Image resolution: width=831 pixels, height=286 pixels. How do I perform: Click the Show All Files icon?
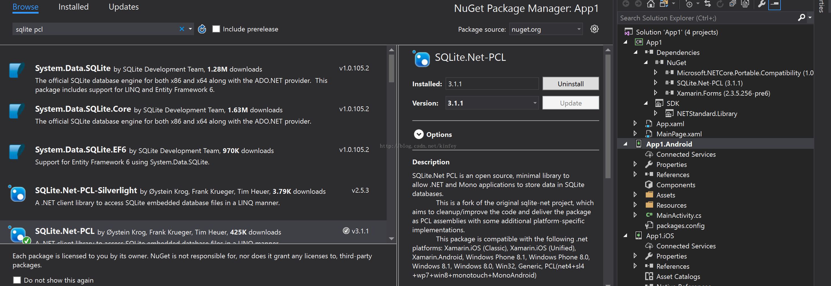[x=745, y=4]
